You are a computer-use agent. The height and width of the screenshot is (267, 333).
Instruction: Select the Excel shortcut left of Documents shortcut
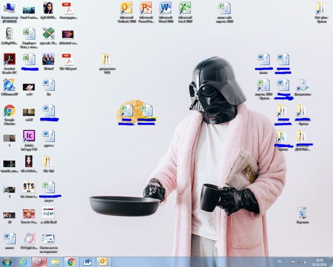[263, 89]
